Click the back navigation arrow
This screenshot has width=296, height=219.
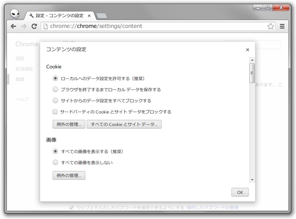coord(13,26)
